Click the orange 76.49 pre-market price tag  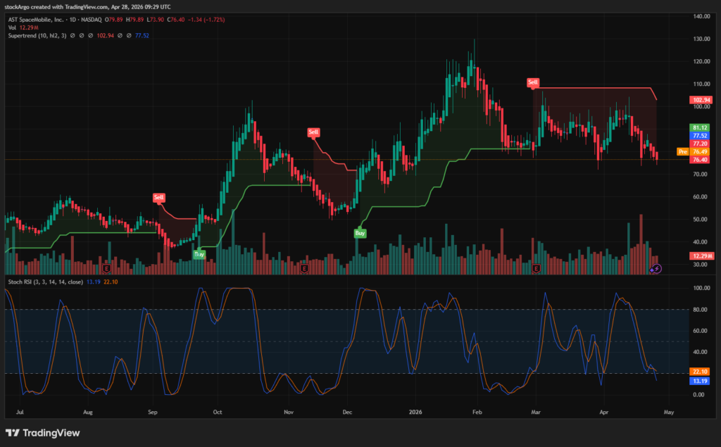click(700, 152)
